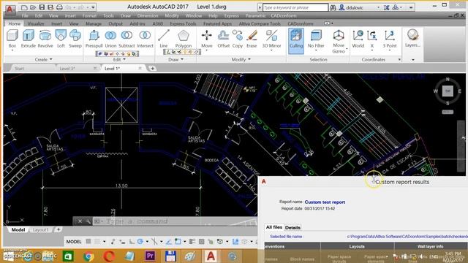
Task: Open the dropdown arrow under Box
Action: coord(12,50)
